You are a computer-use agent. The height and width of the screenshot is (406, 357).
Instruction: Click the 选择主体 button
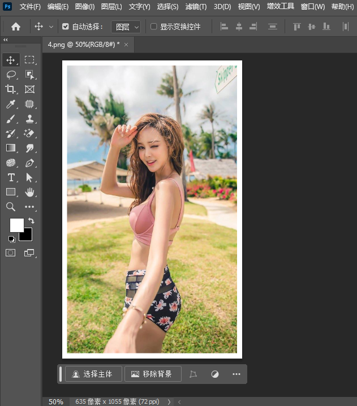pos(93,374)
